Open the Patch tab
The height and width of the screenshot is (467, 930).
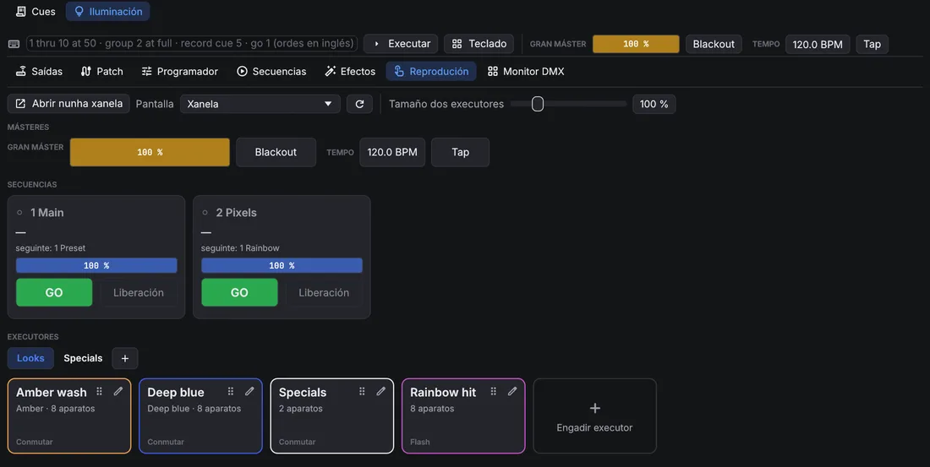coord(102,71)
